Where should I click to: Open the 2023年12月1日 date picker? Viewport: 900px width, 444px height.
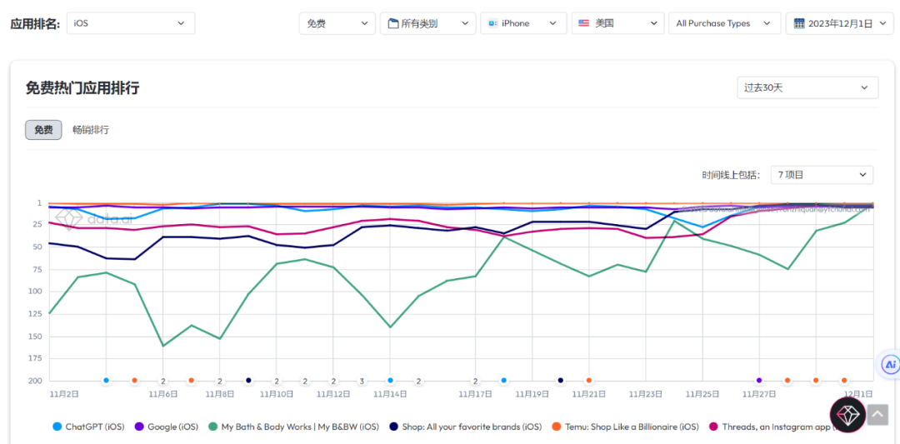[839, 23]
